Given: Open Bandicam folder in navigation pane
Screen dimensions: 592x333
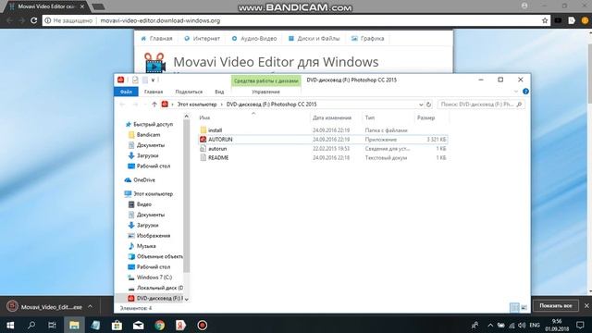Looking at the screenshot, I should point(148,135).
